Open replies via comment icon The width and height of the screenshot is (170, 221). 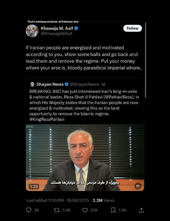[29, 210]
